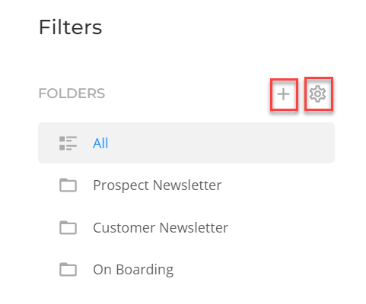Open the On Boarding folder
The height and width of the screenshot is (304, 366).
tap(186, 269)
